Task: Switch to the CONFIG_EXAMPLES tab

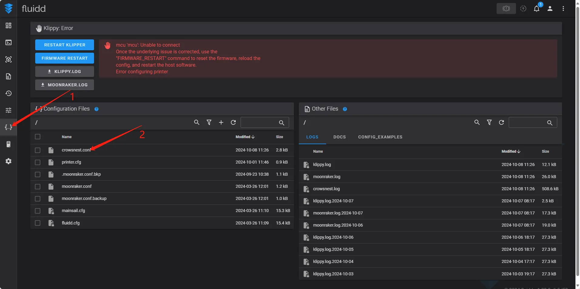Action: click(x=380, y=137)
